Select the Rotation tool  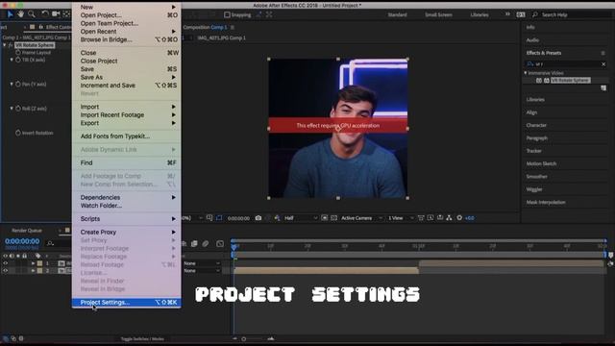pyautogui.click(x=45, y=14)
